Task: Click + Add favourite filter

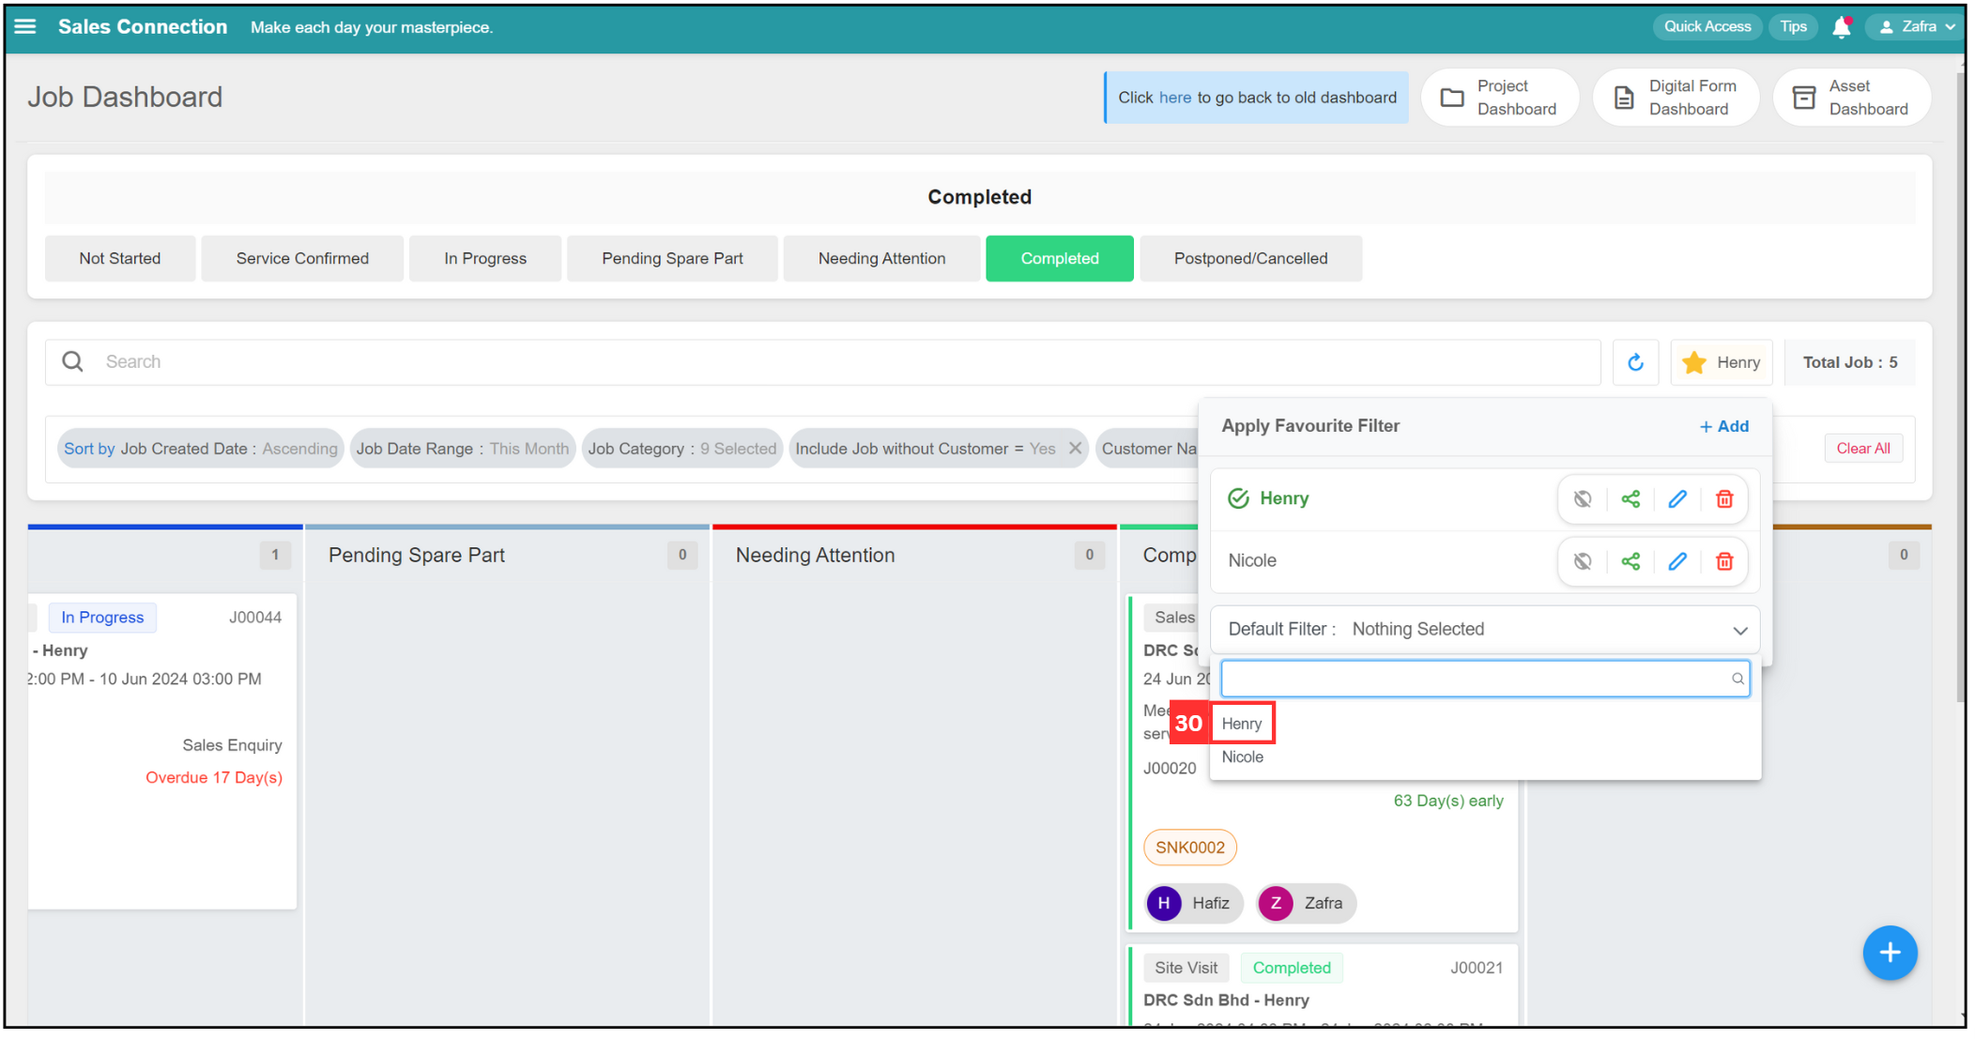Action: [1724, 426]
